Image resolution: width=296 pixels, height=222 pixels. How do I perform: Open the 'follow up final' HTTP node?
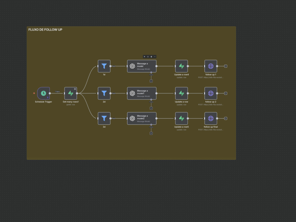[x=211, y=118]
